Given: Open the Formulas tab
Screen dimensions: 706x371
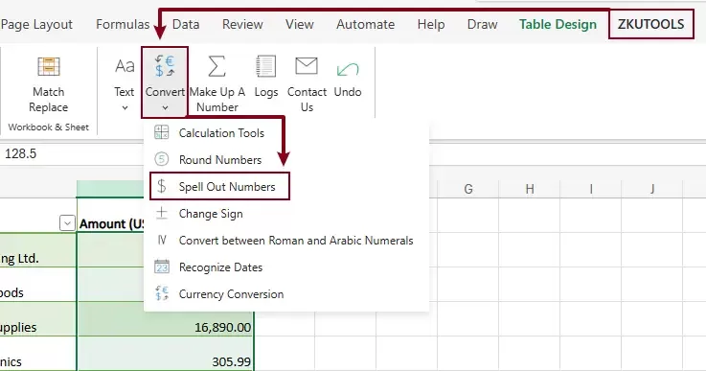Looking at the screenshot, I should (123, 24).
